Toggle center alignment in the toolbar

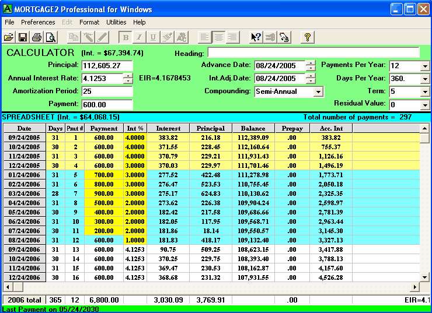[218, 37]
